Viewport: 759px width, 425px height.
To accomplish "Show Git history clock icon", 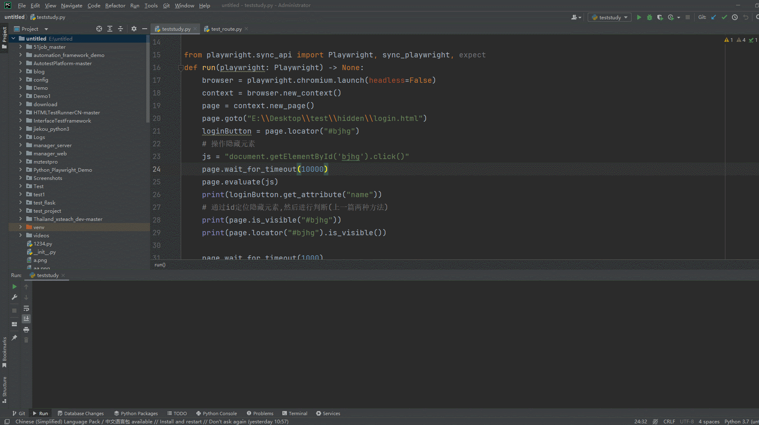I will click(x=735, y=17).
